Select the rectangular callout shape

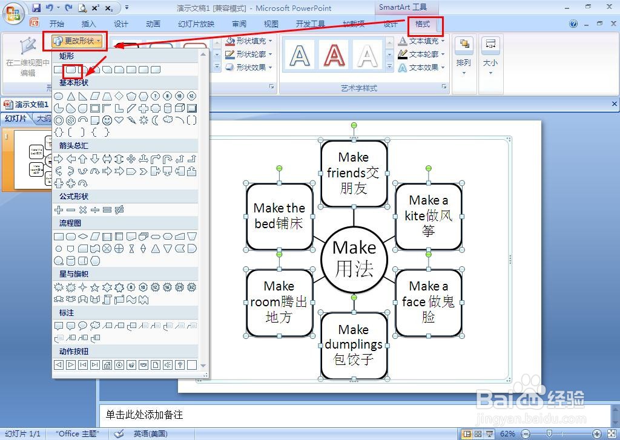pyautogui.click(x=59, y=326)
